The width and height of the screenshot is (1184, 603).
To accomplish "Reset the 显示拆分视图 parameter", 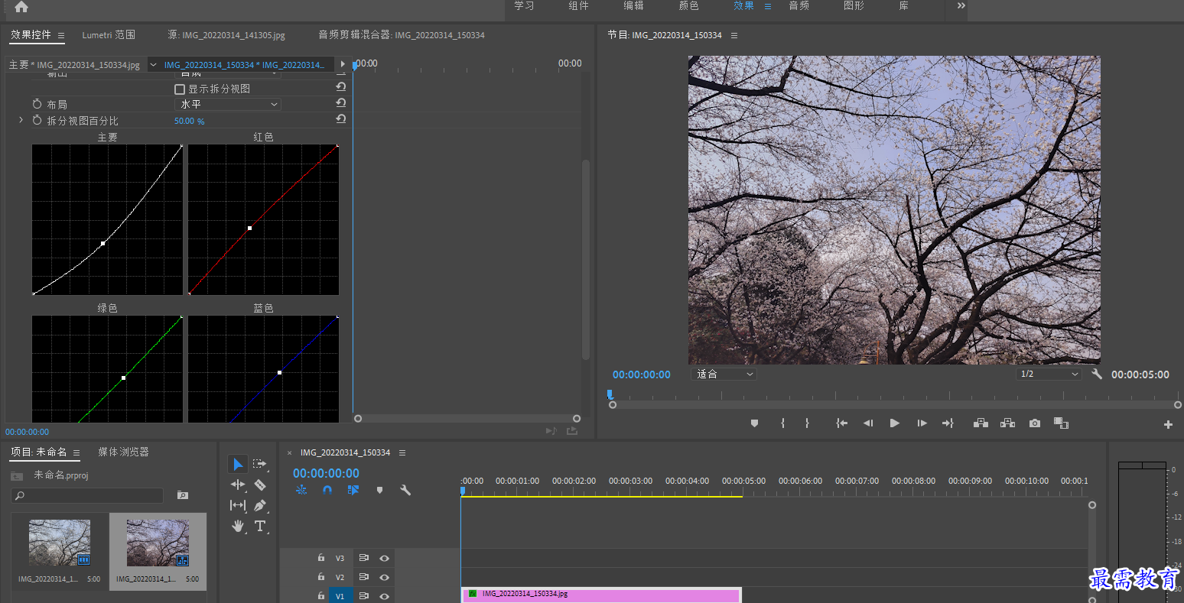I will 341,87.
